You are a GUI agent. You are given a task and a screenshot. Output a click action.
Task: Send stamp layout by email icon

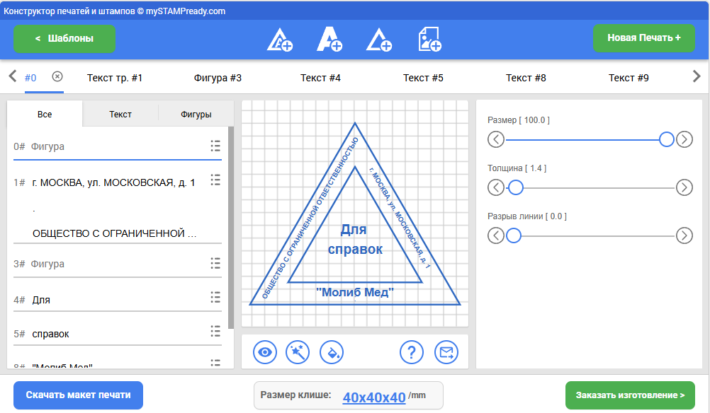tap(446, 352)
